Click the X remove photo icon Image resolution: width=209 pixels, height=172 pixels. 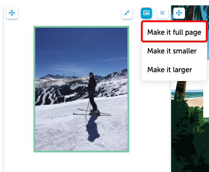tap(162, 13)
